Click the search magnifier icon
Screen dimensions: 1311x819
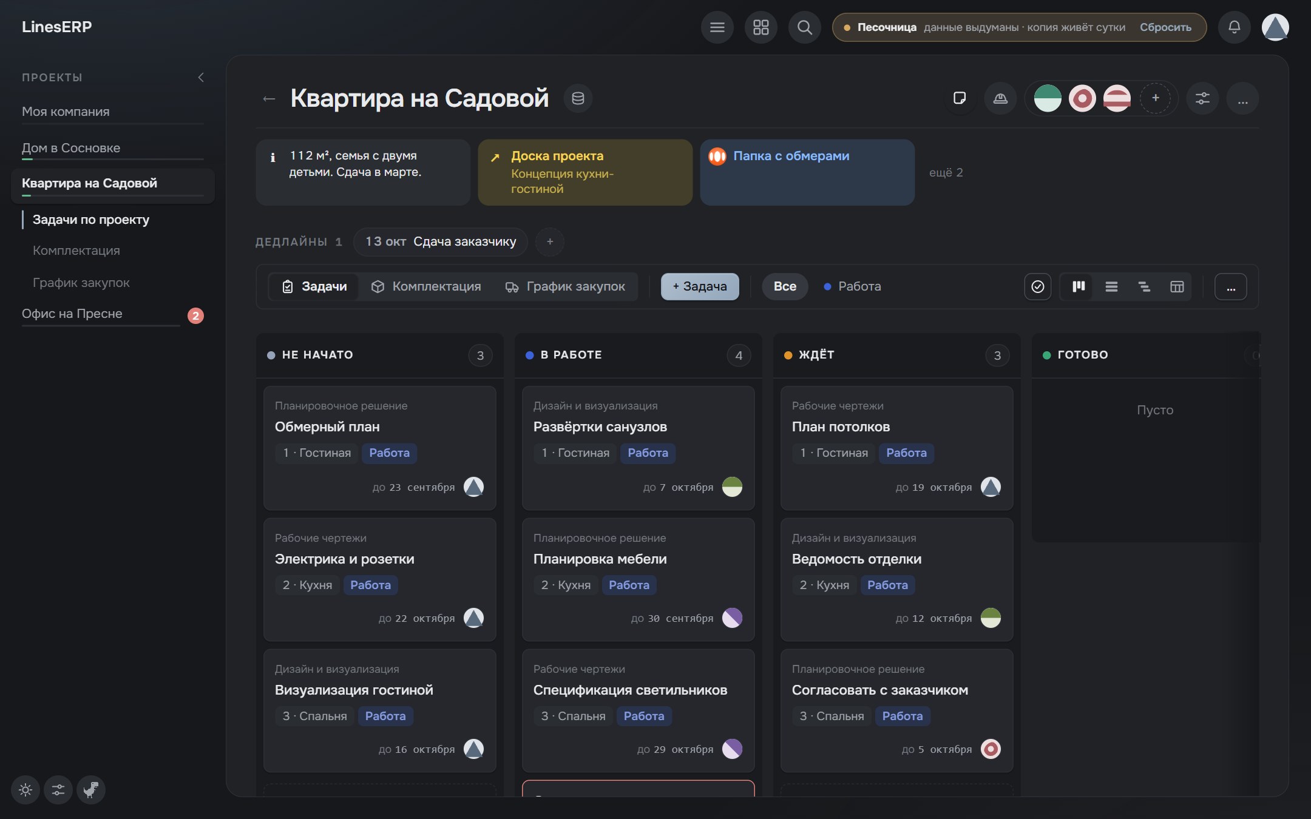point(804,27)
